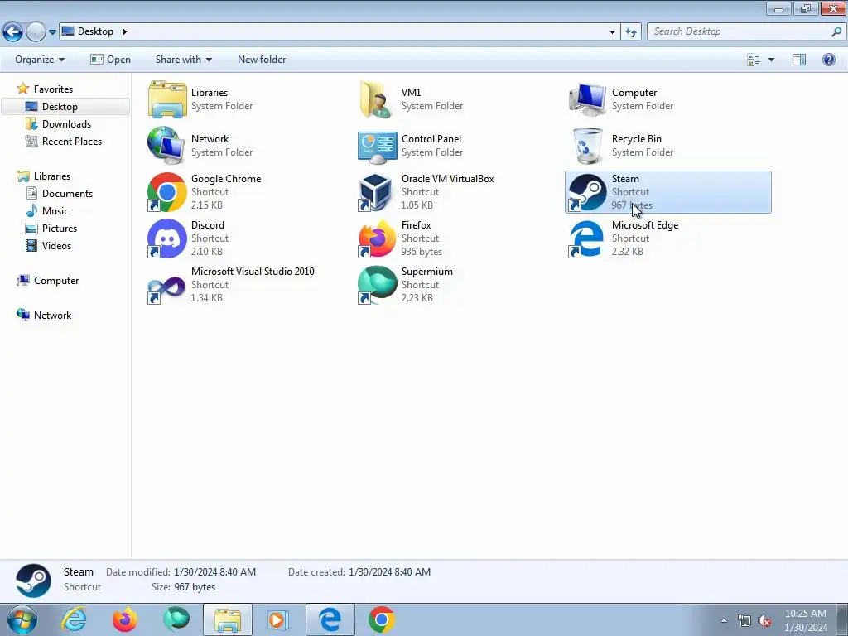The width and height of the screenshot is (848, 636).
Task: Click Date modified value 1/30/2024 8:40 AM
Action: [x=214, y=571]
